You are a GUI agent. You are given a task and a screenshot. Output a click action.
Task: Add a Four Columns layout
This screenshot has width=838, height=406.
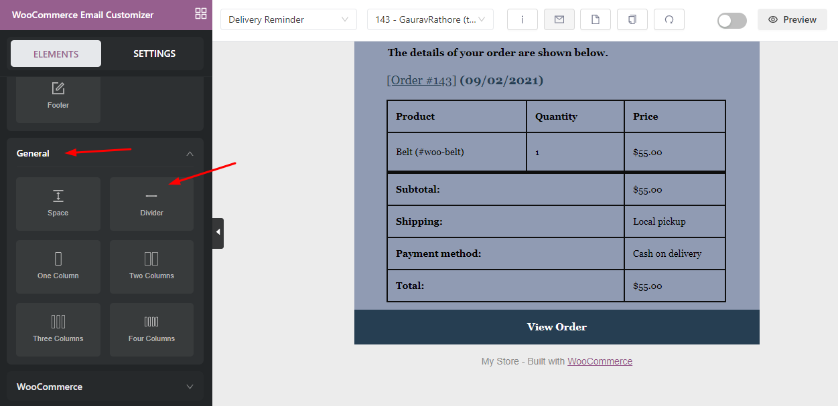(x=152, y=330)
